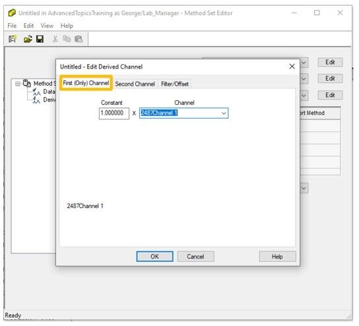This screenshot has height=326, width=359.
Task: Click the Paste clipboard icon
Action: point(79,39)
